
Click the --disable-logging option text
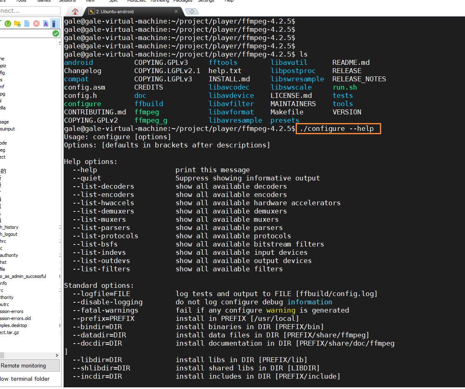click(107, 302)
